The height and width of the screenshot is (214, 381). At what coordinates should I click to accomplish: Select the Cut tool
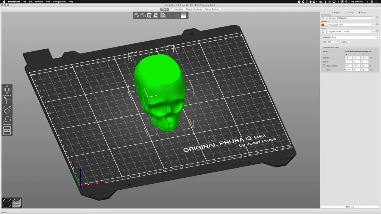point(7,130)
